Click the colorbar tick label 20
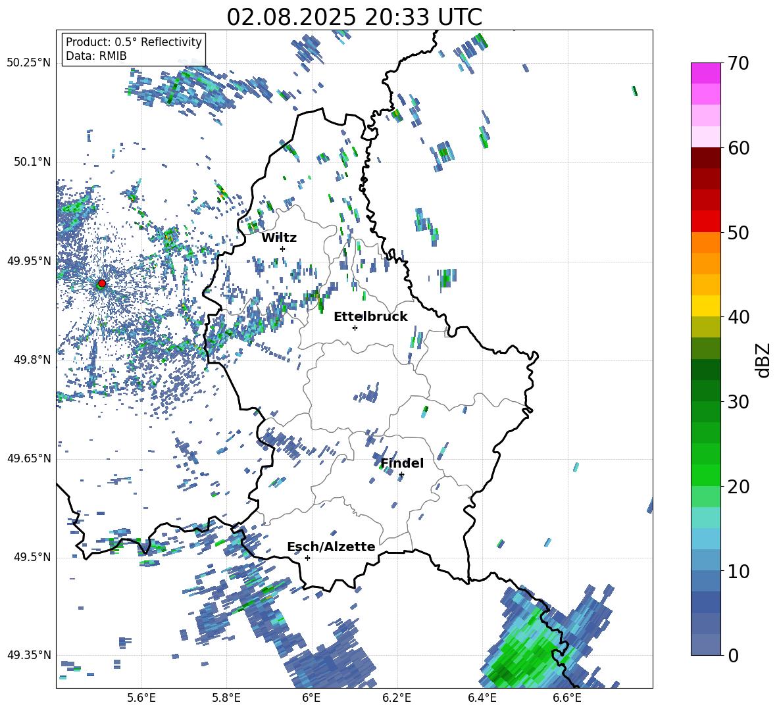The height and width of the screenshot is (711, 779). pos(738,487)
